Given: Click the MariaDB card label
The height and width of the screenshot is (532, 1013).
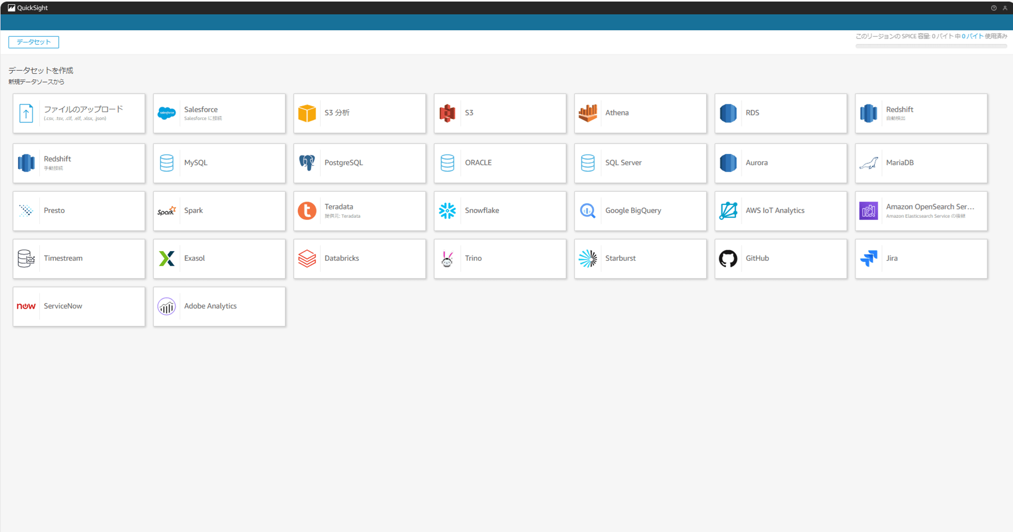Looking at the screenshot, I should pos(900,163).
